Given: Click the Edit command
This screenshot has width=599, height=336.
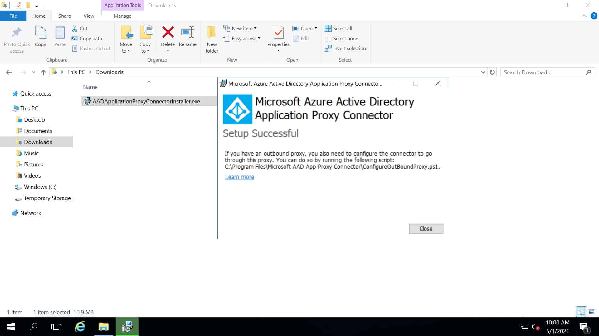Looking at the screenshot, I should [301, 38].
